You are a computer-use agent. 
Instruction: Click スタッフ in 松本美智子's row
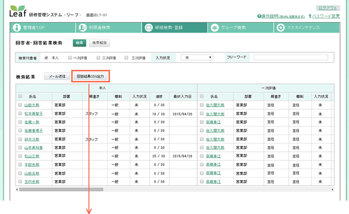(x=91, y=113)
